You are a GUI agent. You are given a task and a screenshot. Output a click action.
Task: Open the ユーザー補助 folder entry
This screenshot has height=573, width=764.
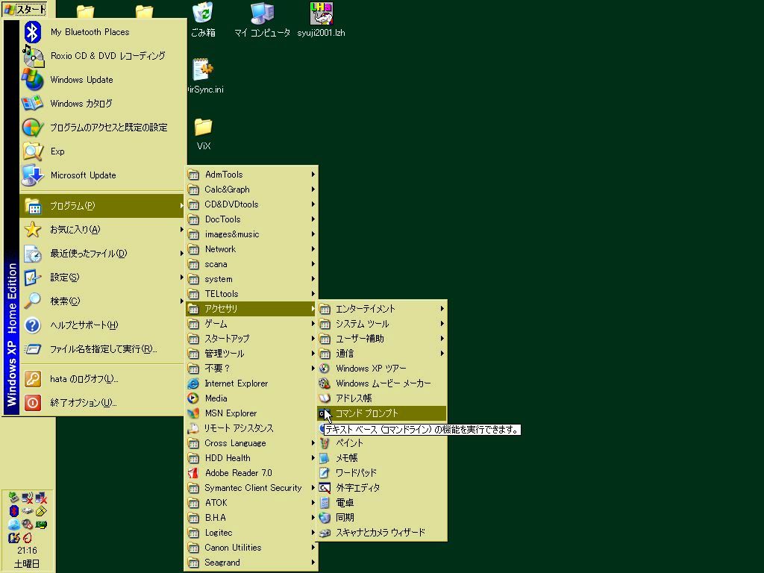pos(381,339)
